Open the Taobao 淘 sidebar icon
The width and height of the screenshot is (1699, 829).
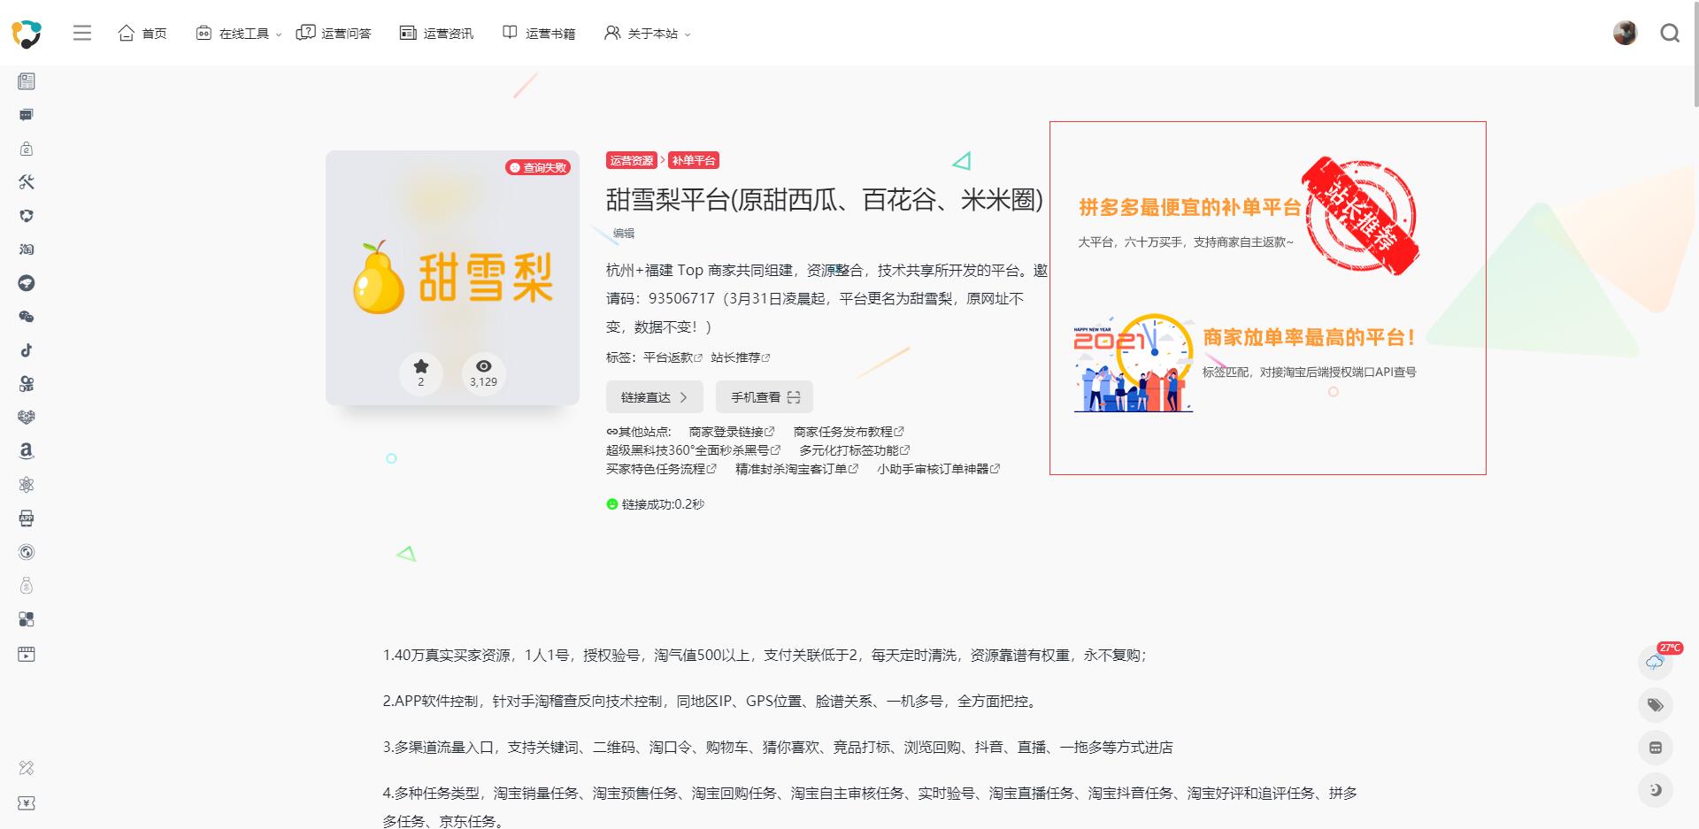27,249
